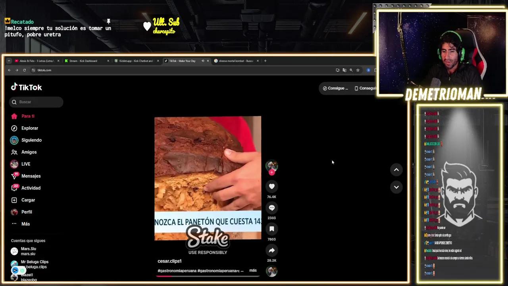Expand the video description with más

[x=253, y=271]
